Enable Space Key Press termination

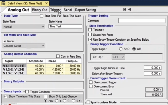click(x=90, y=35)
